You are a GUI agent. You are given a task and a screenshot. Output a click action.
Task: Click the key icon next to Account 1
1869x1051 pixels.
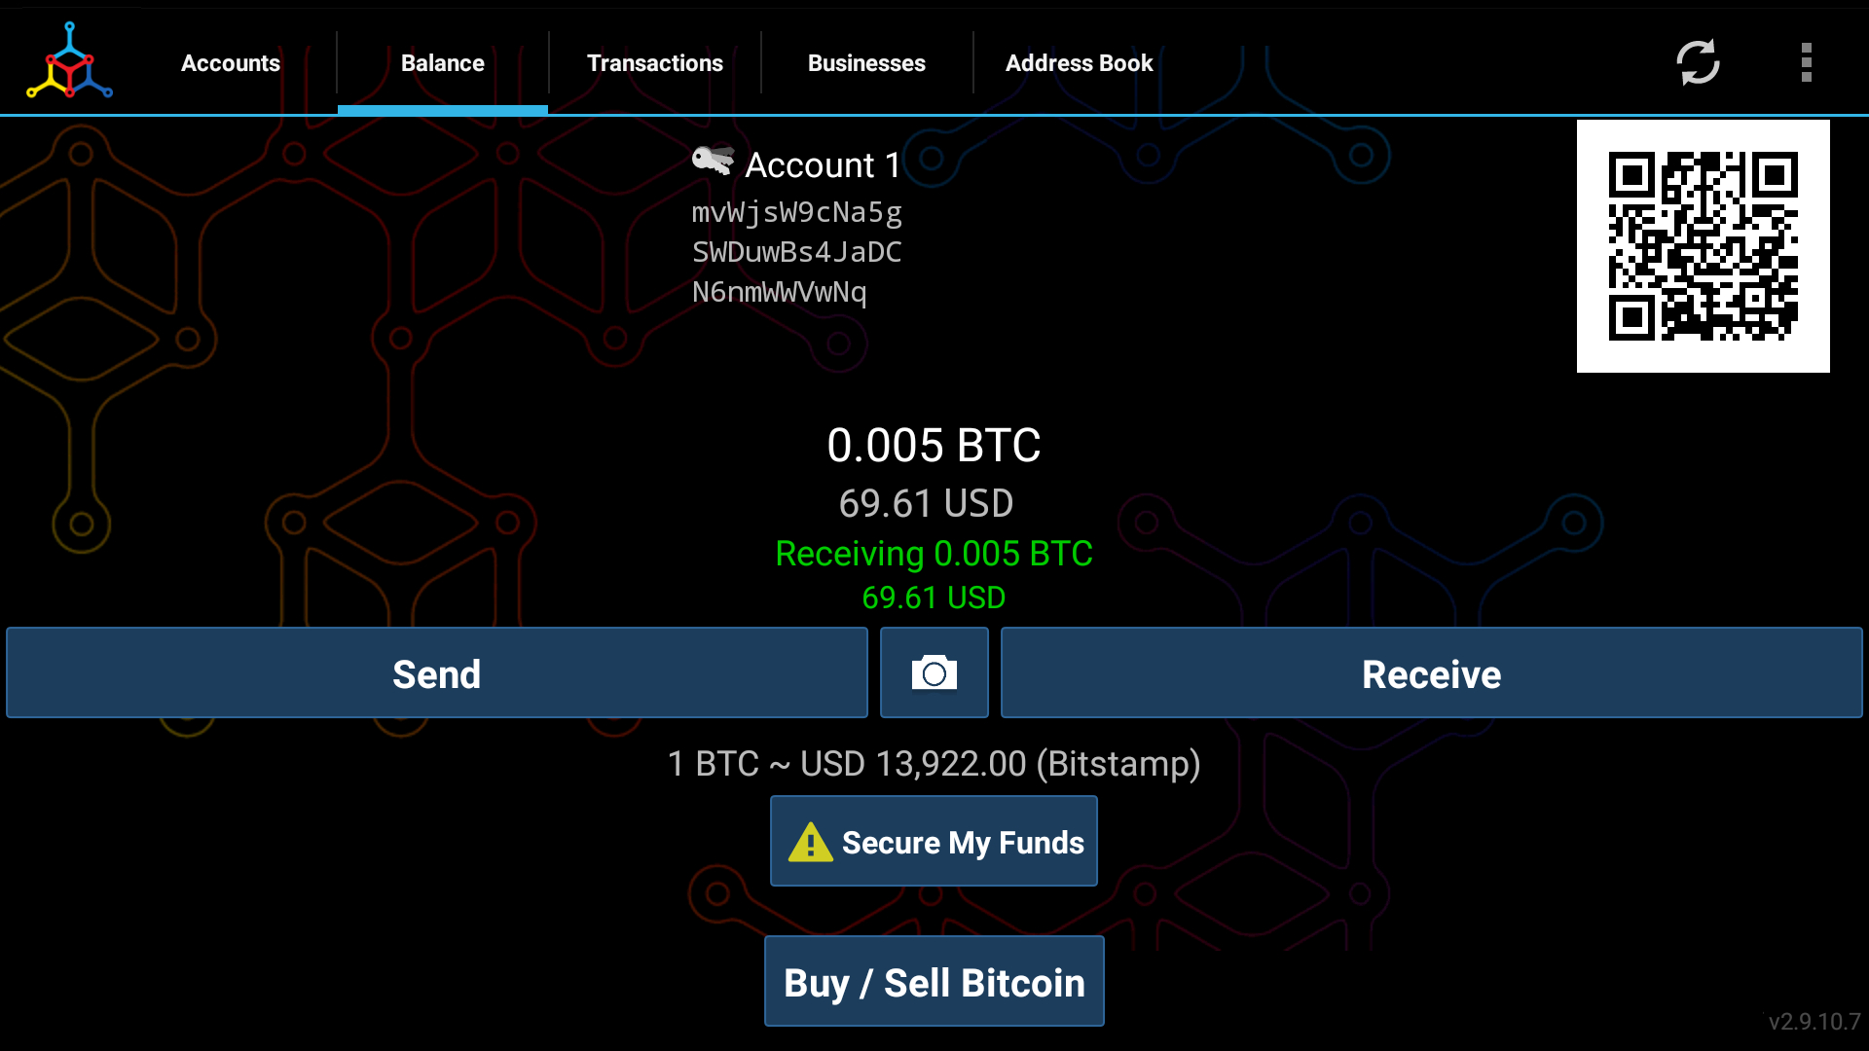(x=710, y=163)
